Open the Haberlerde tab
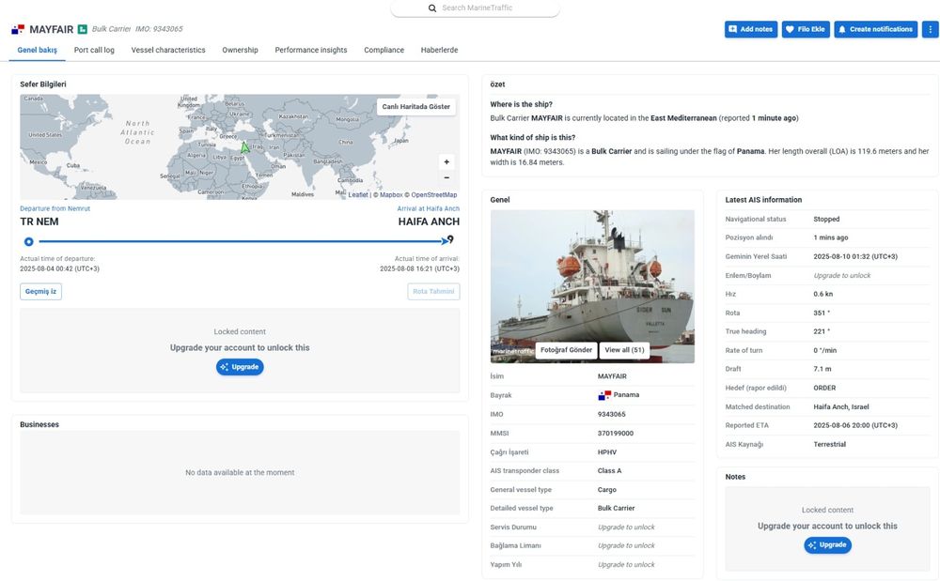940x581 pixels. click(439, 51)
